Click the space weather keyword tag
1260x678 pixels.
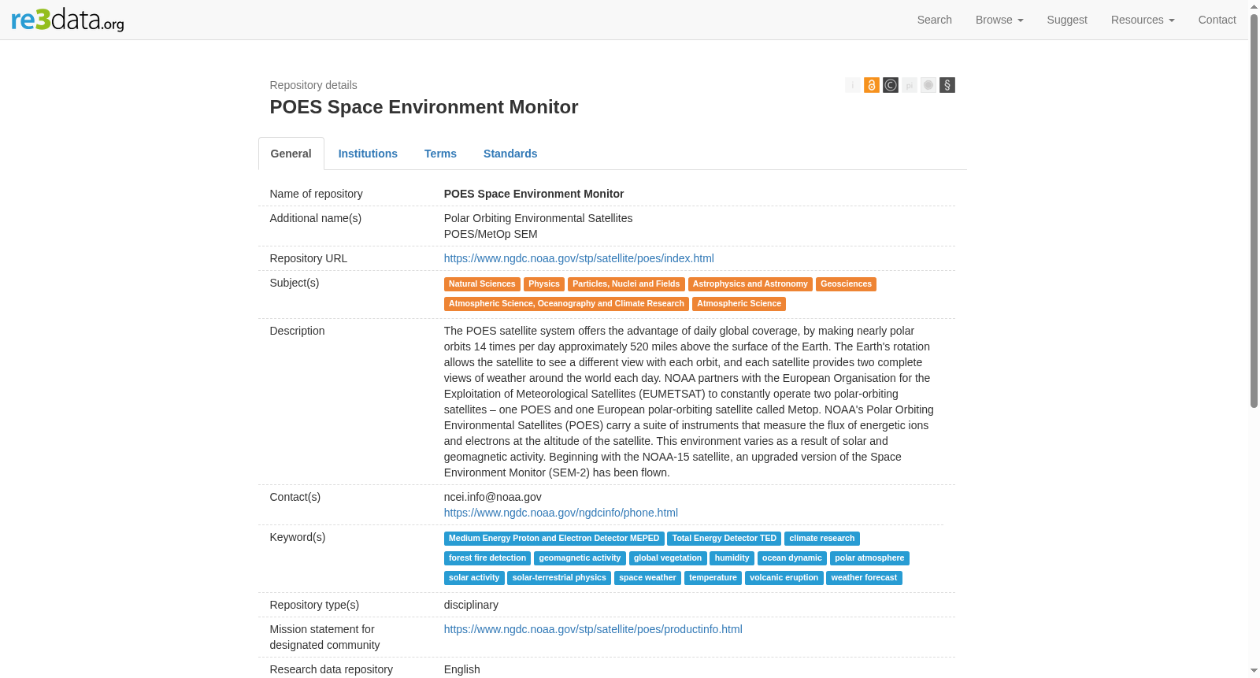(647, 578)
